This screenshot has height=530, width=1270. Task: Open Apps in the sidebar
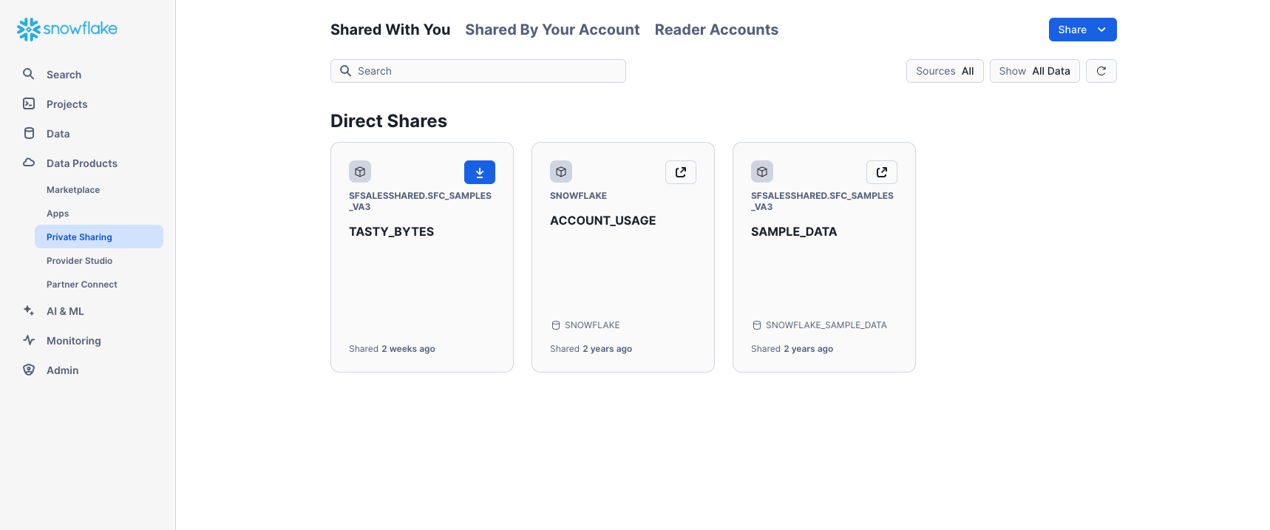[58, 214]
